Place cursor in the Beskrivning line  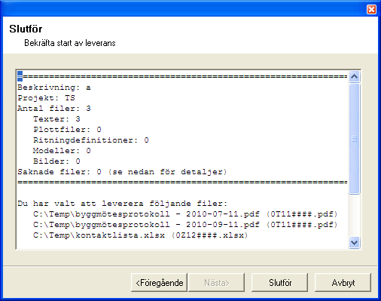(x=54, y=88)
